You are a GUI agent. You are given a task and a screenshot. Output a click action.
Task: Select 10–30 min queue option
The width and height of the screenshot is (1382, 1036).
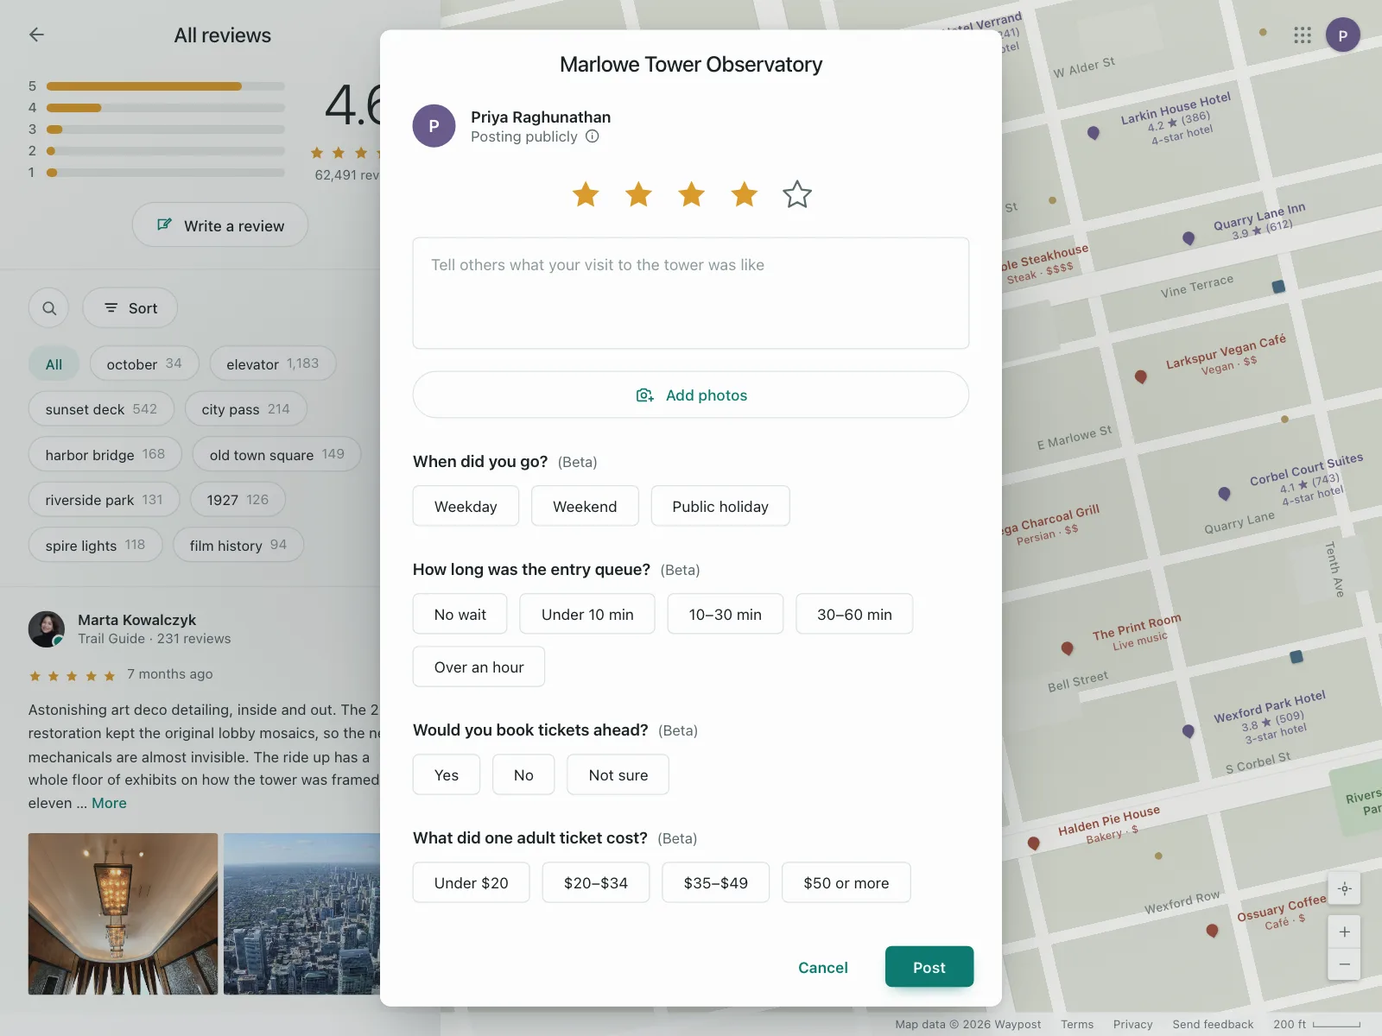click(726, 615)
